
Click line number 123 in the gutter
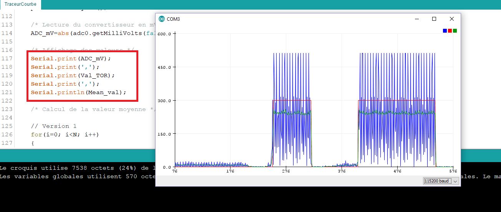pos(7,109)
